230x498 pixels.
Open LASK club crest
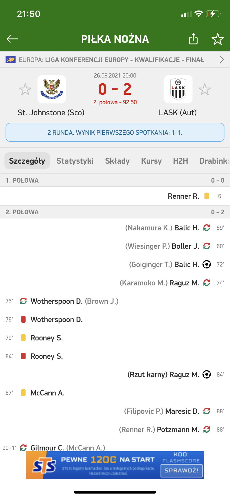click(178, 89)
